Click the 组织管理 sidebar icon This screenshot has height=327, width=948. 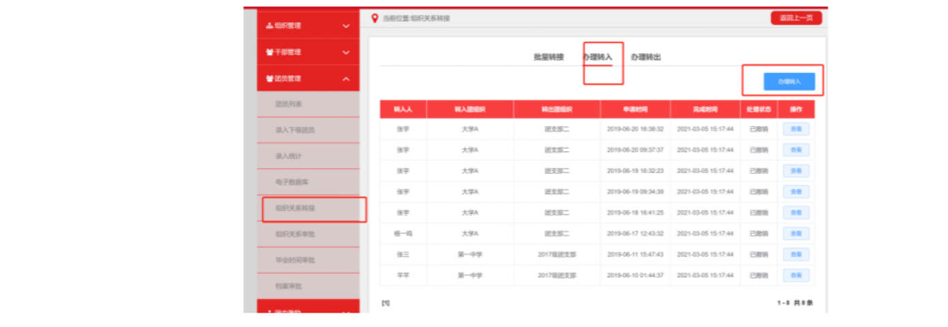click(269, 26)
